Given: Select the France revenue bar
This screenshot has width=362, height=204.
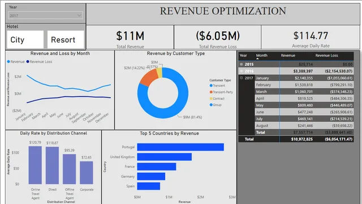Looking at the screenshot, I should [x=157, y=167].
